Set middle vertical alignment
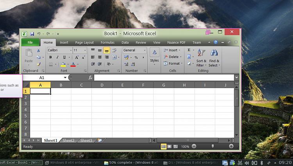This screenshot has height=166, width=293. (100, 50)
